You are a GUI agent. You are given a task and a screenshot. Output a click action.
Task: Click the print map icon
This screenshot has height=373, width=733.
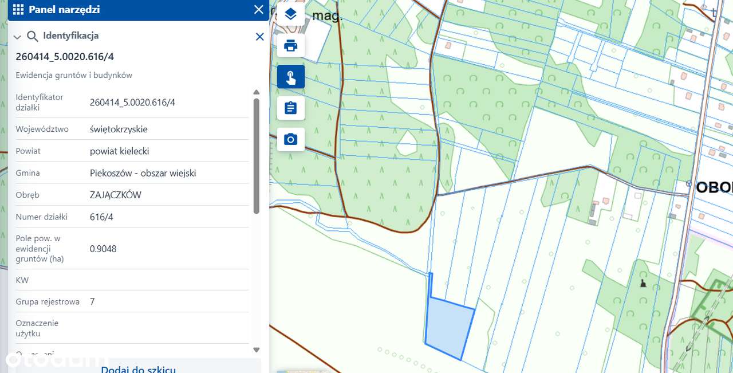click(x=291, y=46)
